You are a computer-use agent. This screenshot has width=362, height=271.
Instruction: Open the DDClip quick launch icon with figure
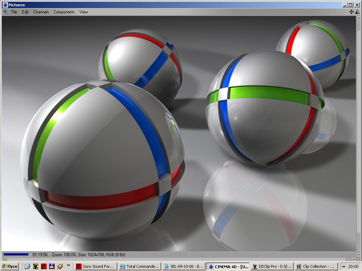coord(36,266)
